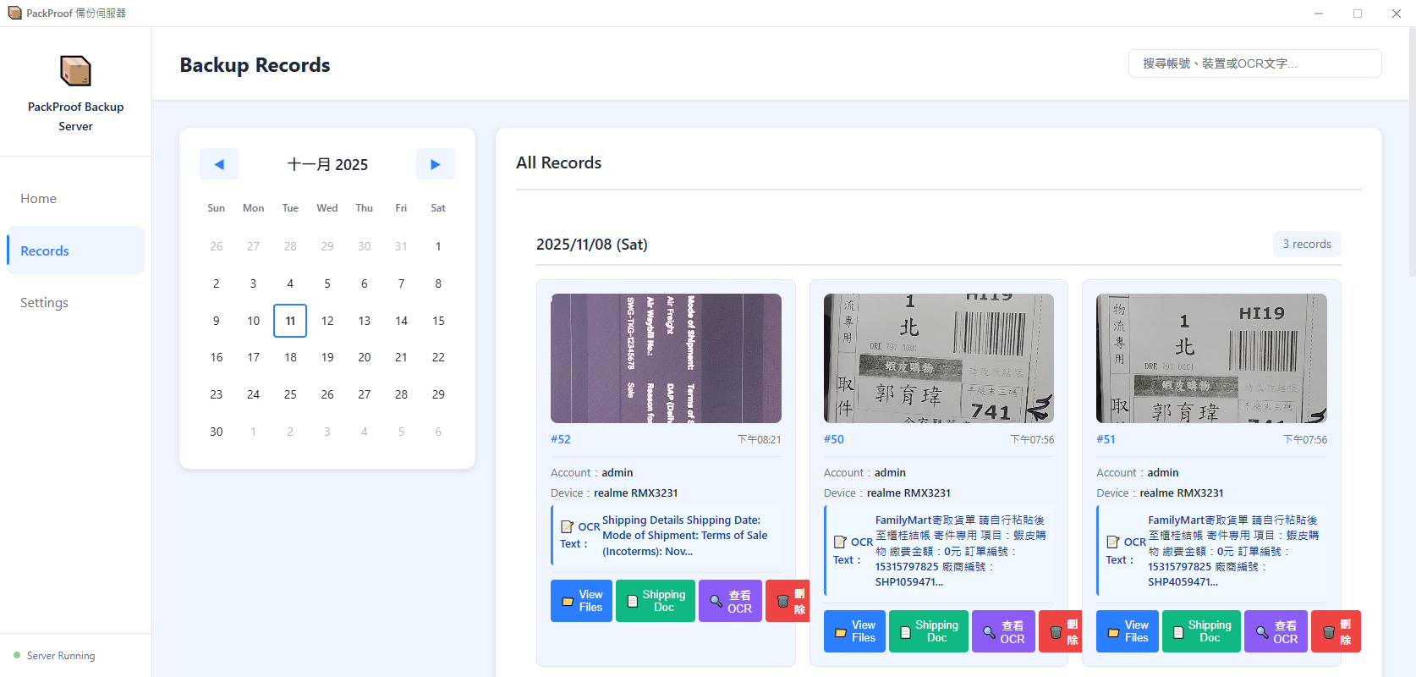Delete record #52 with trash button

pyautogui.click(x=788, y=601)
